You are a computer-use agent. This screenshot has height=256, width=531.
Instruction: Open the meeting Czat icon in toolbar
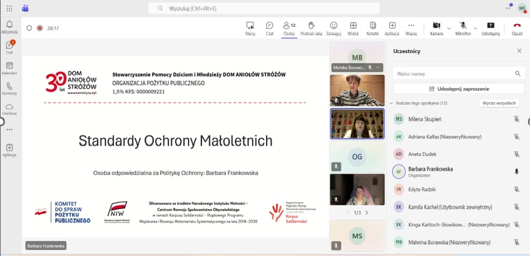(269, 26)
